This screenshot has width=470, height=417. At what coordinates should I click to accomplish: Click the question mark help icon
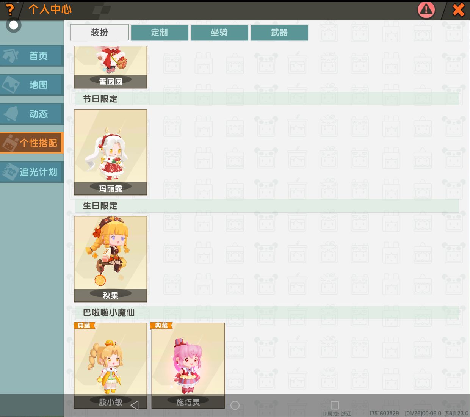click(x=10, y=10)
